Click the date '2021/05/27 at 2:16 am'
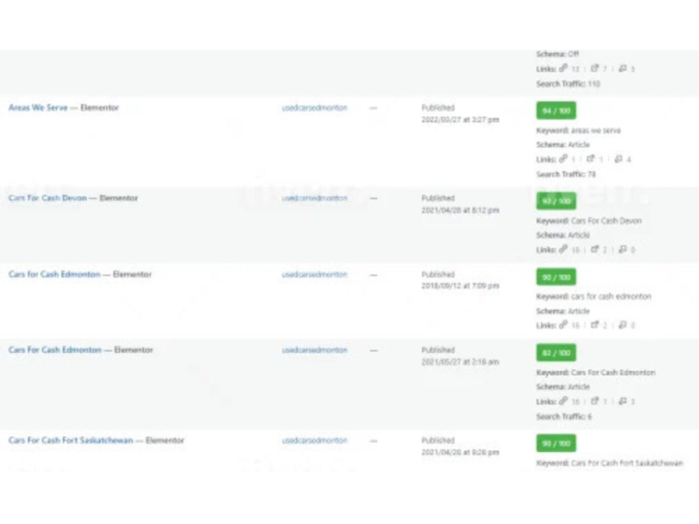699x524 pixels. 460,362
